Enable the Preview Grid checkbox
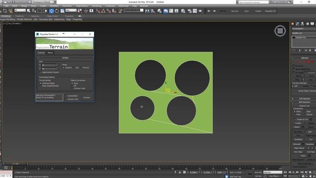Image resolution: width=316 pixels, height=178 pixels. [66, 99]
